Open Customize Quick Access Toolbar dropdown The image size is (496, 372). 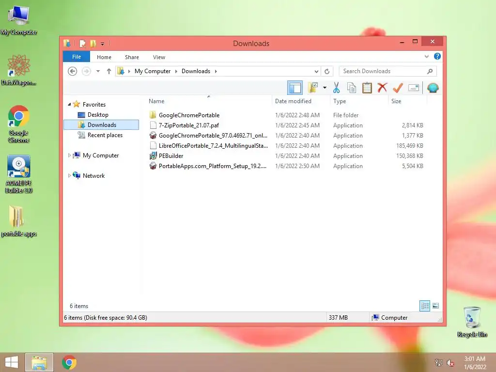click(103, 44)
